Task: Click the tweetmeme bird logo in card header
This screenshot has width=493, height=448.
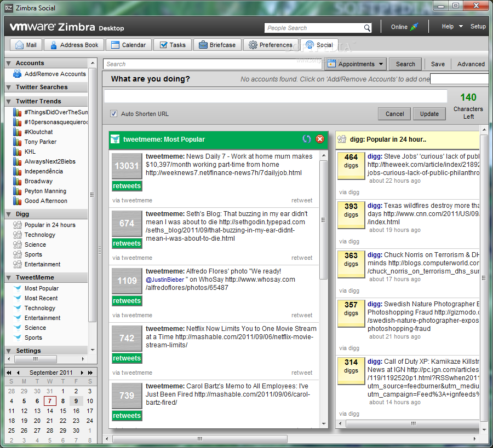Action: [115, 139]
